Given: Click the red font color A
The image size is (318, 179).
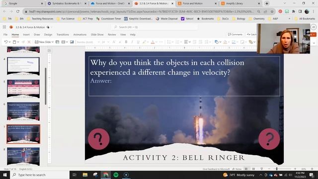Looking at the screenshot, I should [153, 42].
